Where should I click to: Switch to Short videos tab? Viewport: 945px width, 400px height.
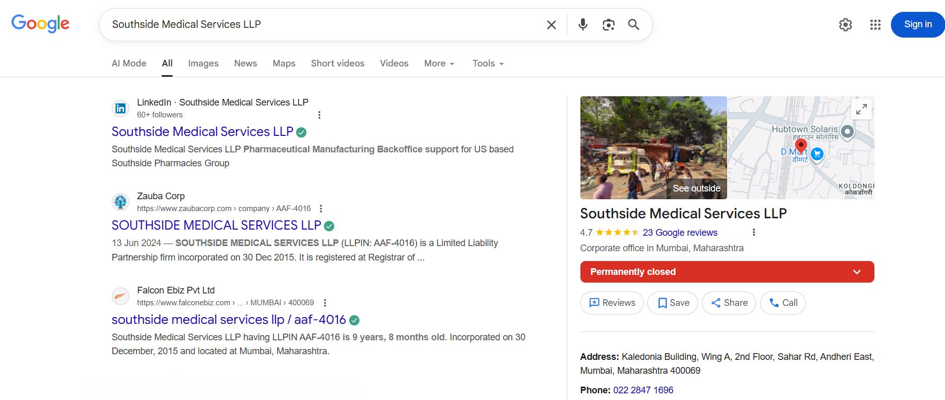(x=337, y=63)
